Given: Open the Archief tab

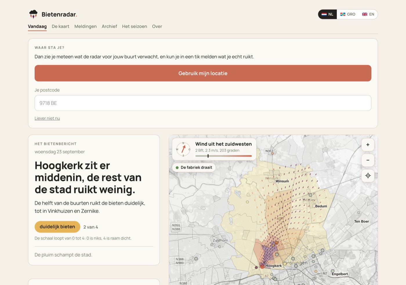Looking at the screenshot, I should point(109,26).
